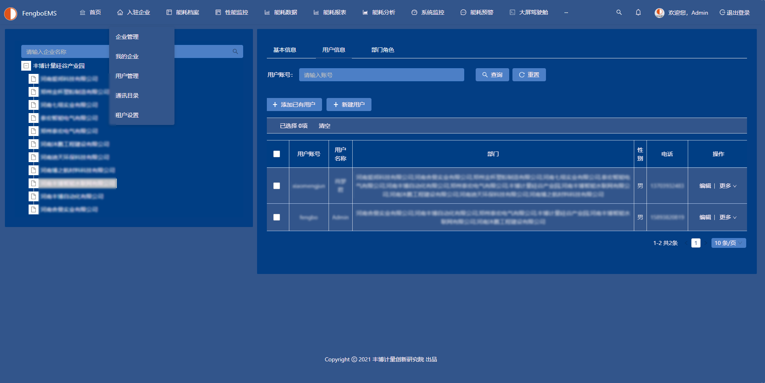Open the overflow ellipsis in navigation bar
The width and height of the screenshot is (765, 383).
pos(566,13)
